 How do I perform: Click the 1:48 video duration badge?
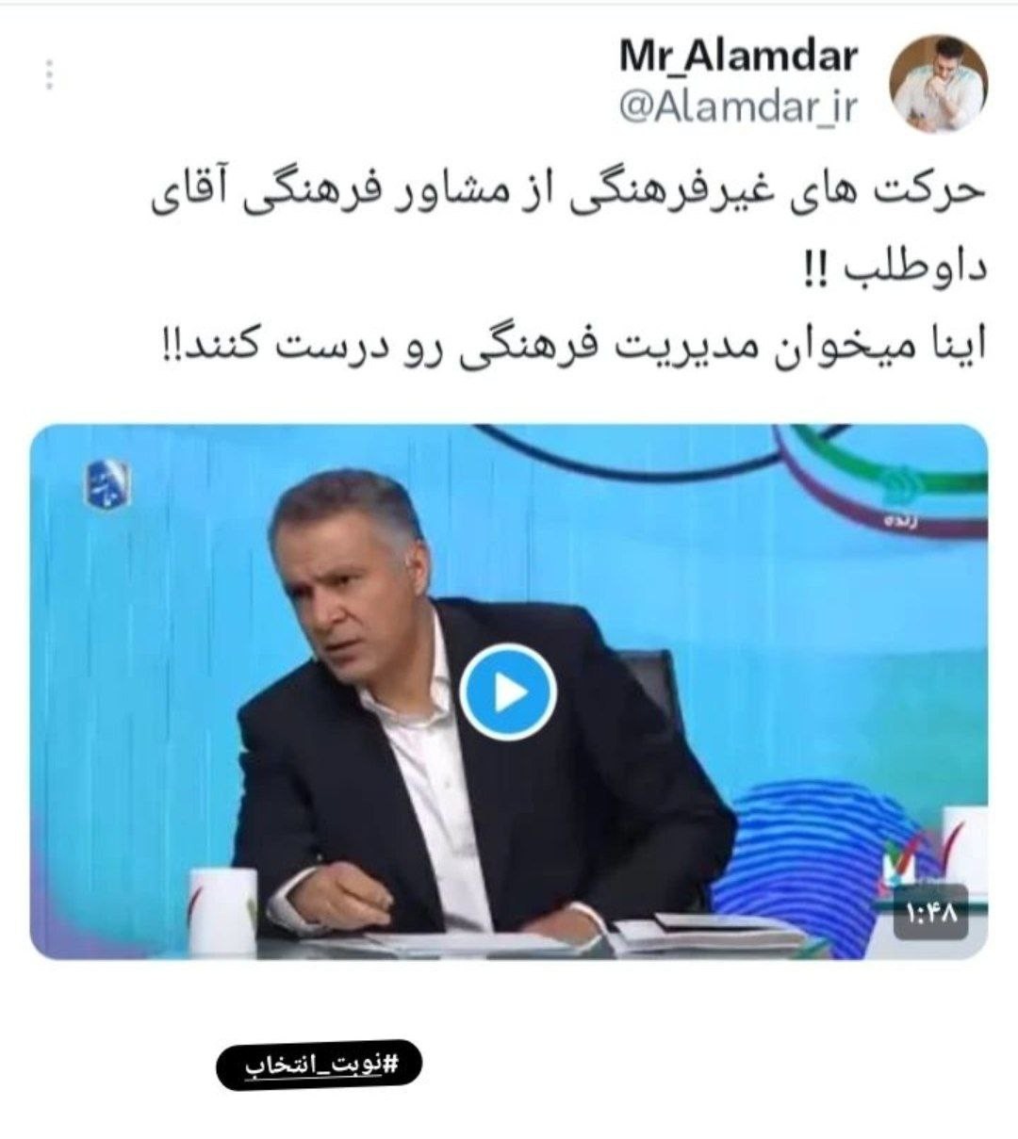[930, 912]
